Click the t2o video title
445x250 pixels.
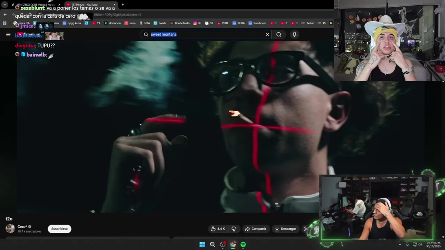9,219
